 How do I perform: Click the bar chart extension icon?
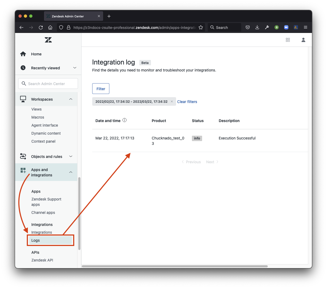tap(296, 27)
